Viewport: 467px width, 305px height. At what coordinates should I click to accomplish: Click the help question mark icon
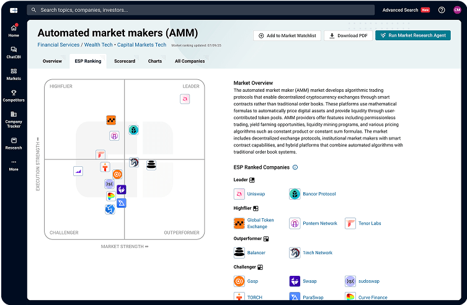tap(442, 10)
